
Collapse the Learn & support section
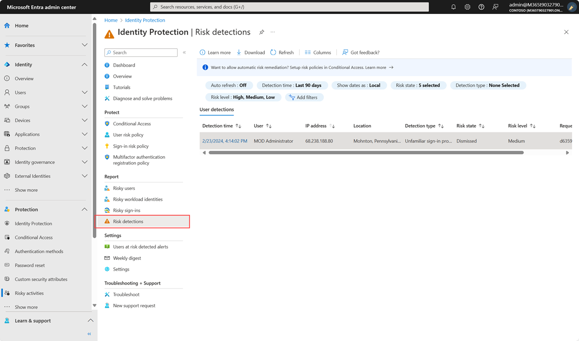(90, 321)
